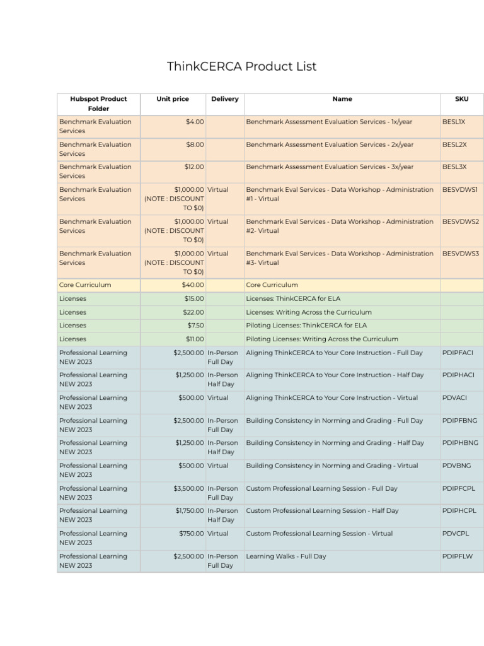Click 'Data Workshop - Administration #2- Virtual' name
484x646 pixels.
340,226
